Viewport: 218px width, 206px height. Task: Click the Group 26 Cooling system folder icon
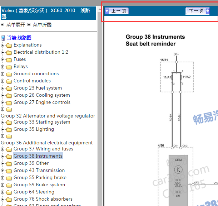click(x=9, y=96)
